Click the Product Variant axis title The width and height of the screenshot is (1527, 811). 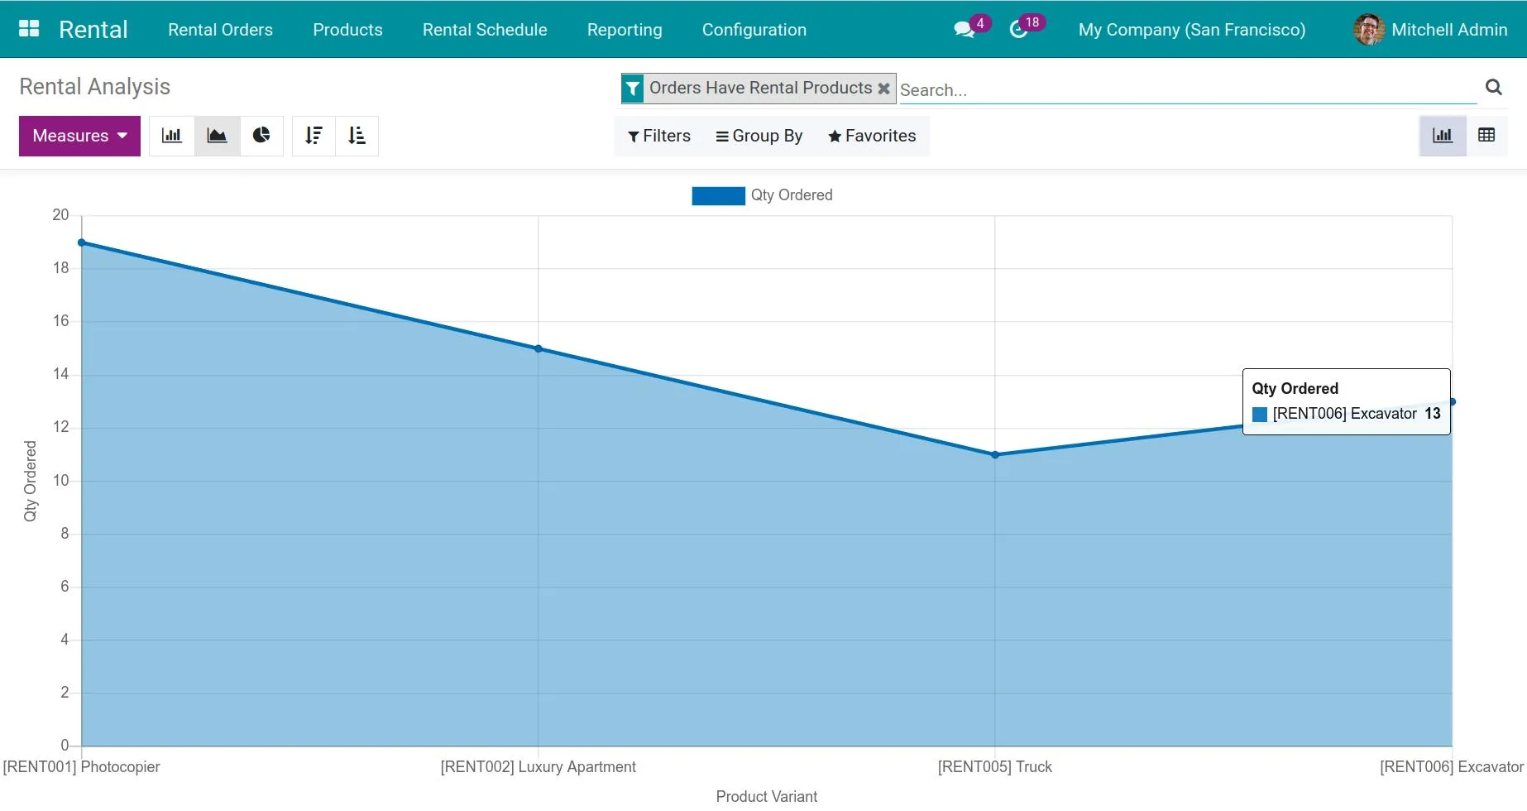point(767,796)
